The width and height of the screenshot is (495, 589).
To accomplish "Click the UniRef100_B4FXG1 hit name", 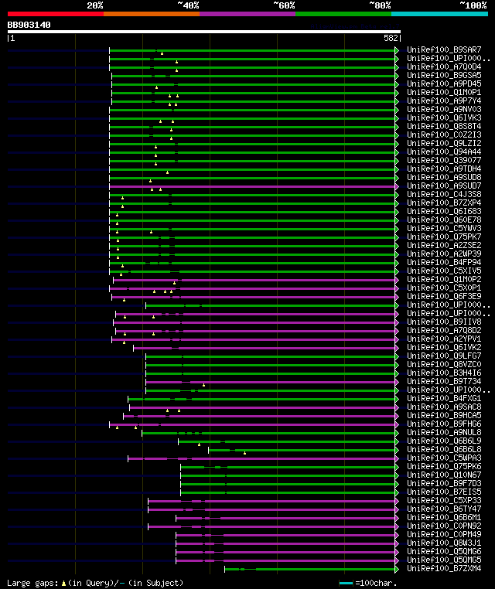I will pyautogui.click(x=444, y=398).
